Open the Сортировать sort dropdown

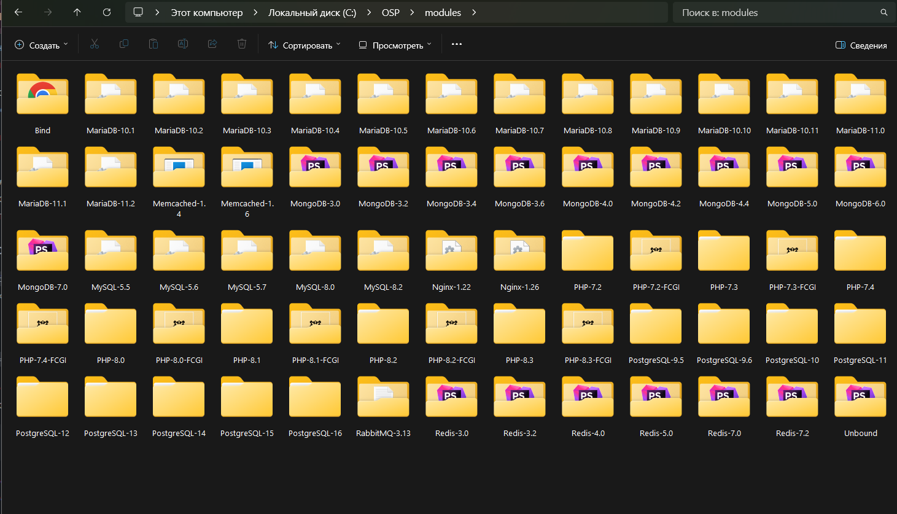[x=305, y=45]
